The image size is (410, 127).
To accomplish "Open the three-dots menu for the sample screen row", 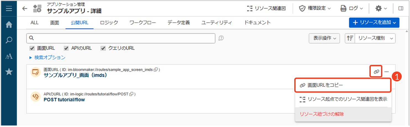I will click(387, 72).
